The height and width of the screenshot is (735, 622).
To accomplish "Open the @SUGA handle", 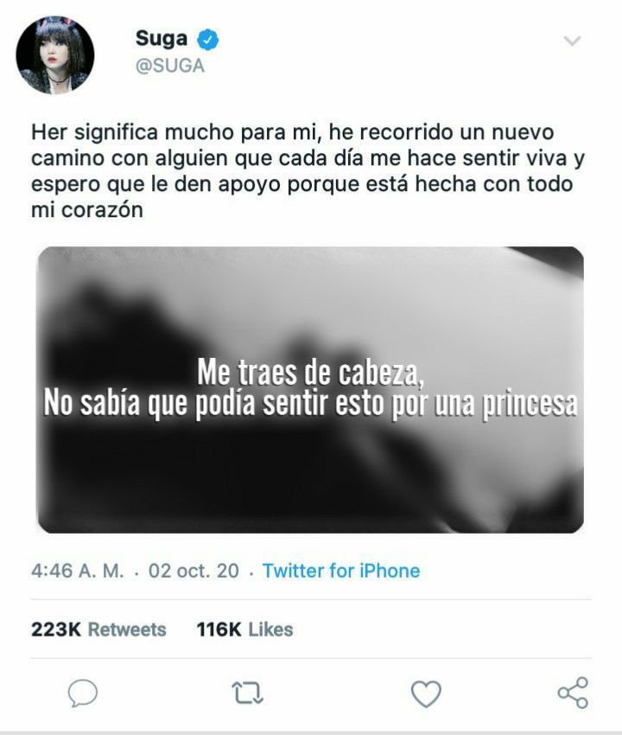I will pyautogui.click(x=170, y=66).
